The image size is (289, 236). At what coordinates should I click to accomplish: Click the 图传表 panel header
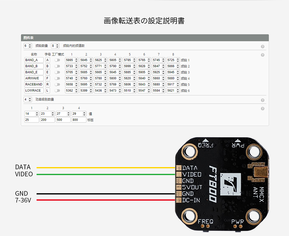click(x=145, y=38)
